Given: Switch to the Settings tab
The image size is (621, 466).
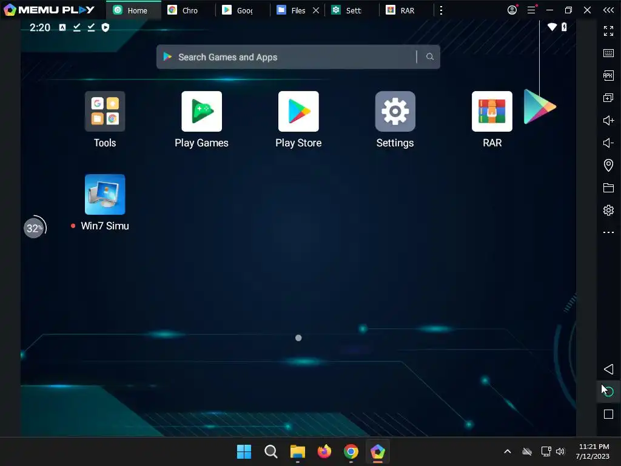Looking at the screenshot, I should pyautogui.click(x=352, y=10).
